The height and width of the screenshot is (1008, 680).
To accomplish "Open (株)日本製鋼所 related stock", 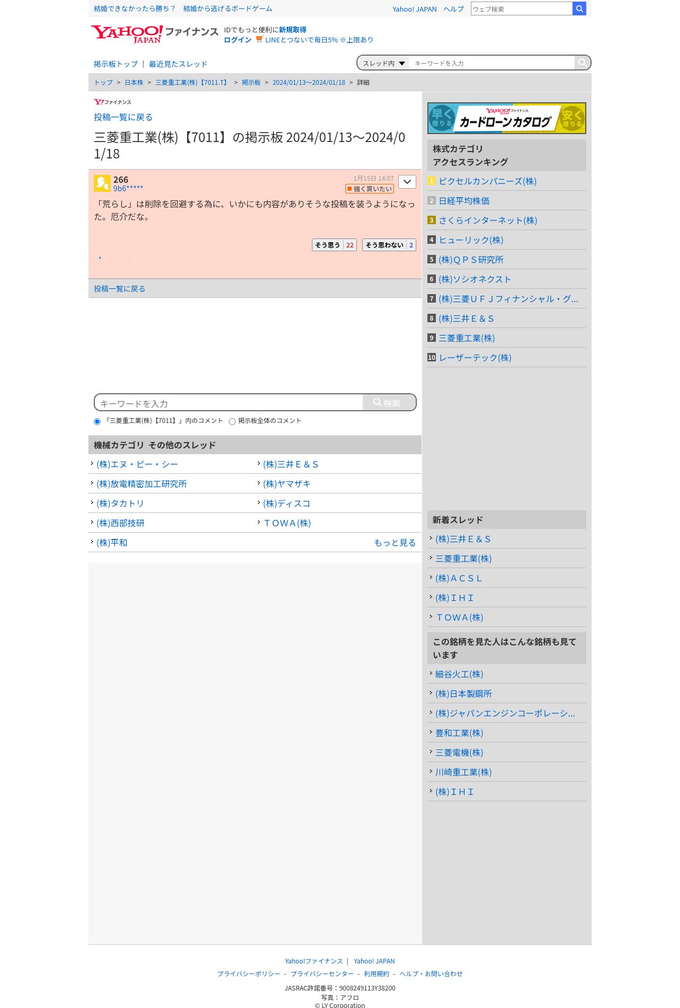I will [x=463, y=694].
